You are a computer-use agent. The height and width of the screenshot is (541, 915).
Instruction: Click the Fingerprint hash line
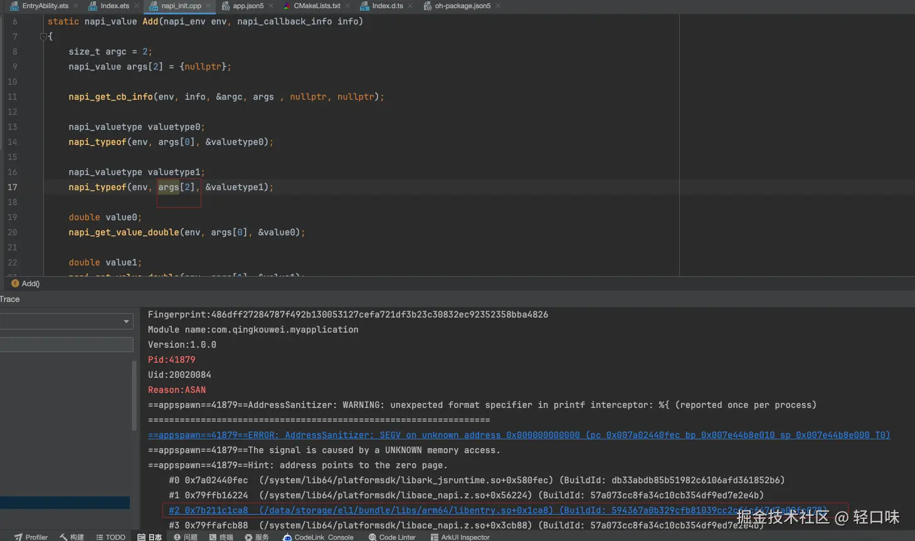pos(348,314)
